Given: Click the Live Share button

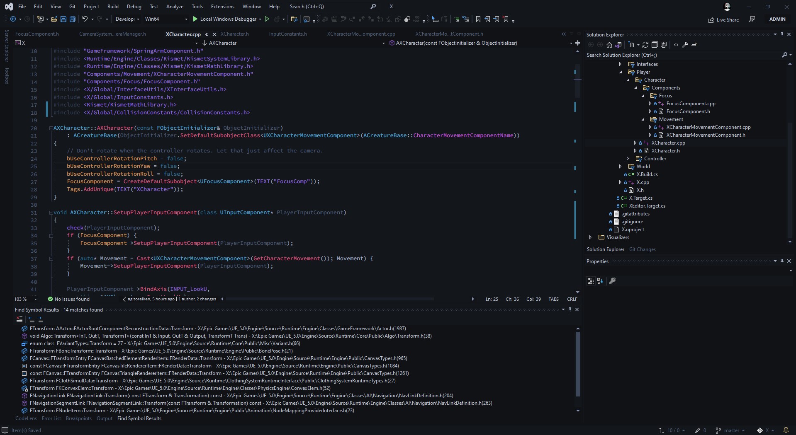Looking at the screenshot, I should coord(723,19).
